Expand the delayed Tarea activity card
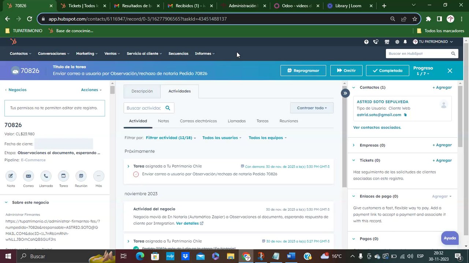The width and height of the screenshot is (469, 263). 128,166
